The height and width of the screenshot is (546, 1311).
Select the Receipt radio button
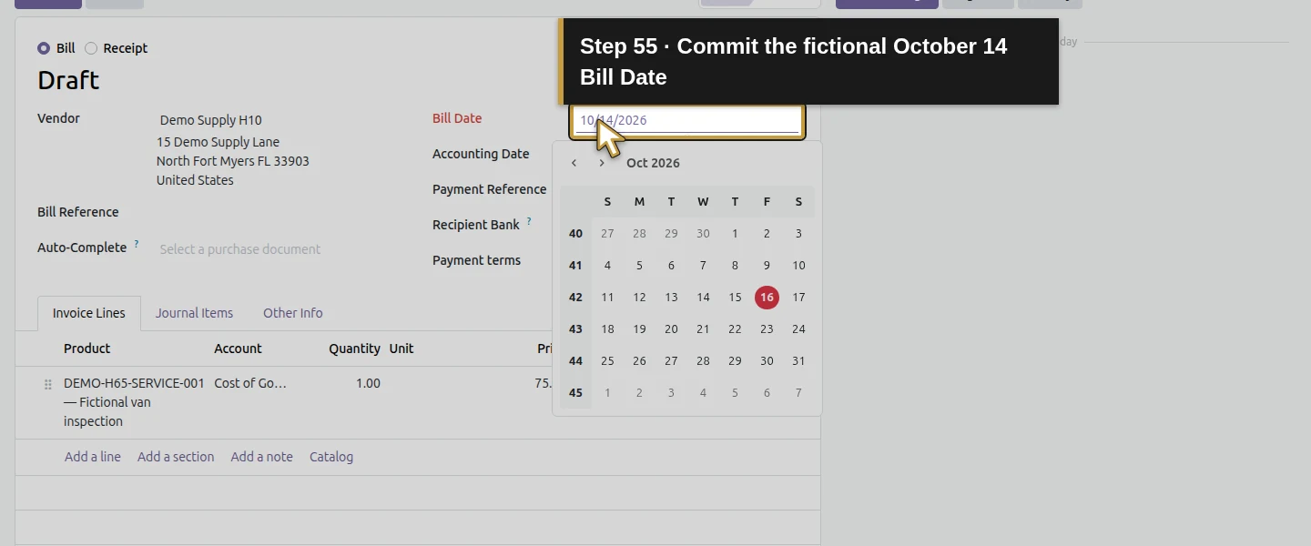point(91,48)
